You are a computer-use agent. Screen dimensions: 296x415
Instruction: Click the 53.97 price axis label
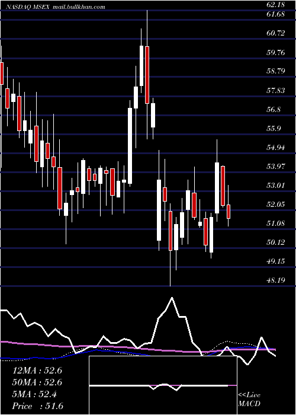point(276,167)
